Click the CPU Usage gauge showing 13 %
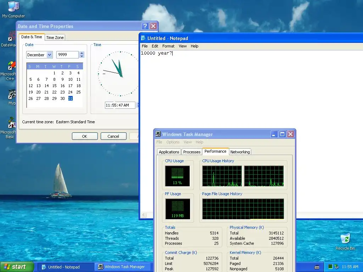The height and width of the screenshot is (272, 363). [x=177, y=176]
